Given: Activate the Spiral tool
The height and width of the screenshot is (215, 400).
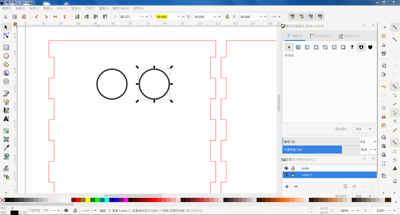Looking at the screenshot, I should pyautogui.click(x=6, y=82).
